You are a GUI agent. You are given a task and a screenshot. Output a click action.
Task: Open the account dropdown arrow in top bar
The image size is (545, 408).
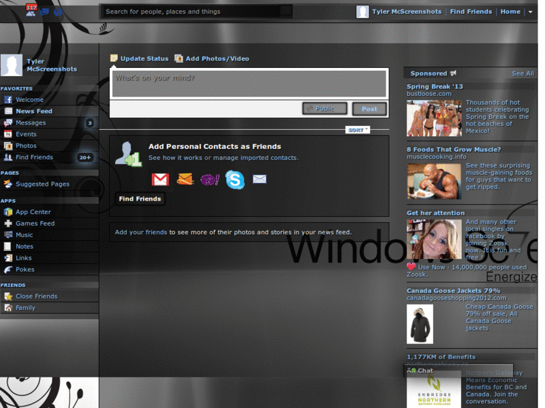(x=531, y=12)
